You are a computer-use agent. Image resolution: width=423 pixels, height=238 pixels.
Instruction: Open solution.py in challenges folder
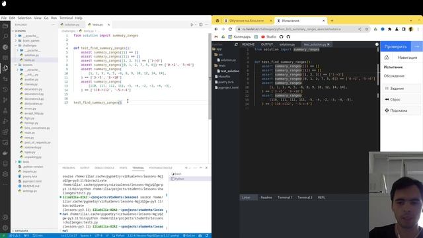[31, 55]
